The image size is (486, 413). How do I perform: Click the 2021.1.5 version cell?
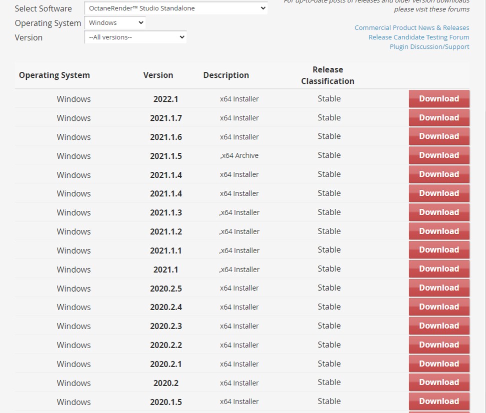click(x=166, y=156)
